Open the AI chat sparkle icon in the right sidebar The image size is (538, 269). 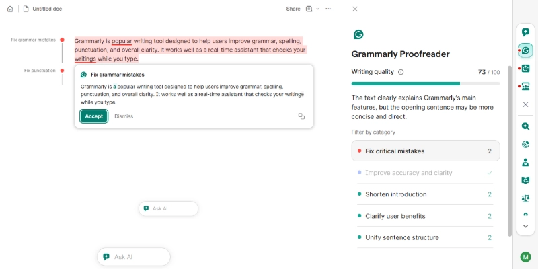525,32
